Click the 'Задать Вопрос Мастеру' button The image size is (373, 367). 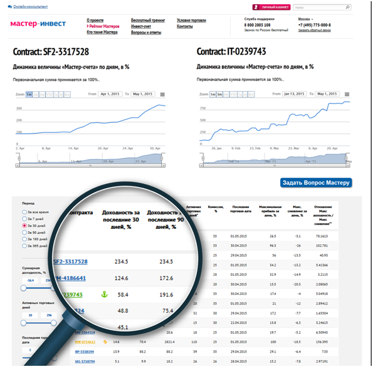[316, 183]
